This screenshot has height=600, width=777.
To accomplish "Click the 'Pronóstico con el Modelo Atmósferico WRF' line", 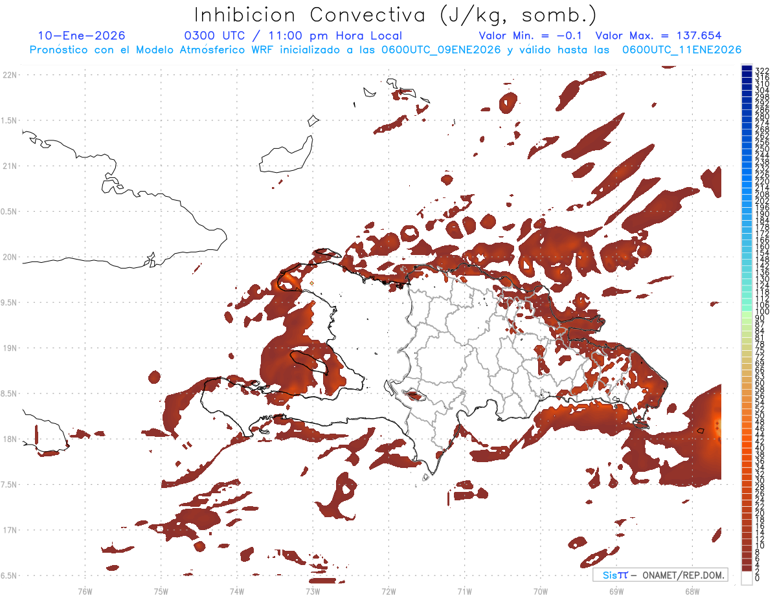I will click(385, 50).
